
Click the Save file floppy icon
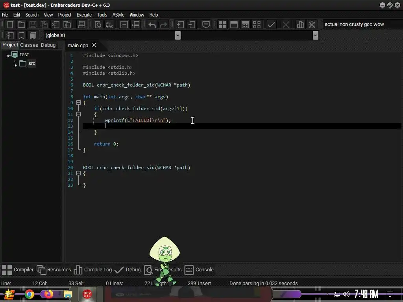pyautogui.click(x=33, y=25)
